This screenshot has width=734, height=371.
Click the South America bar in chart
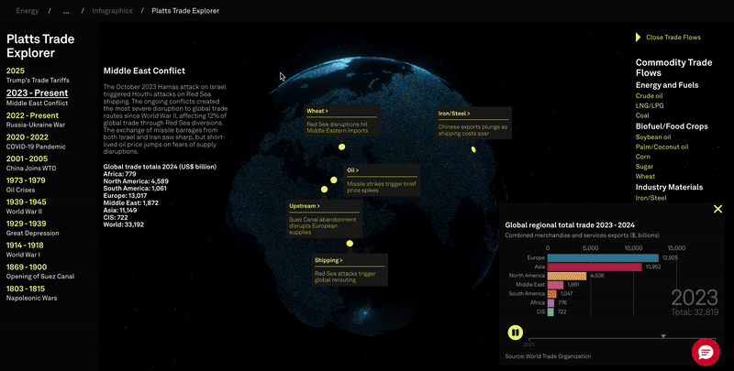552,294
